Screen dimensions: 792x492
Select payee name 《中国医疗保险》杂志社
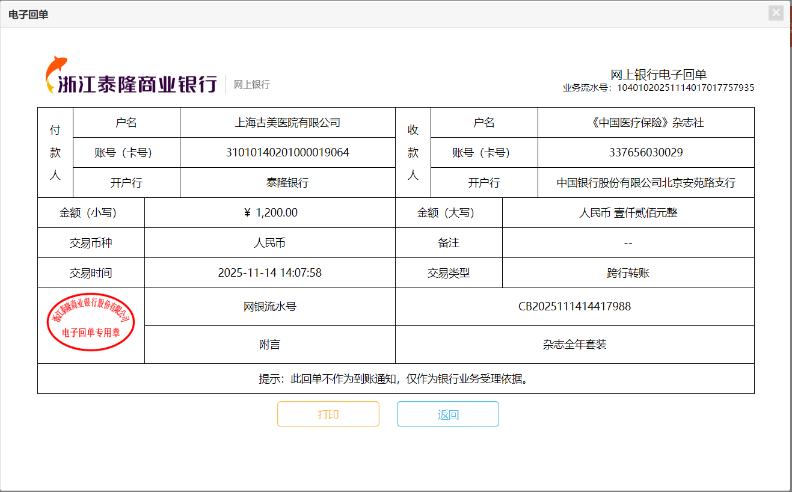point(646,123)
